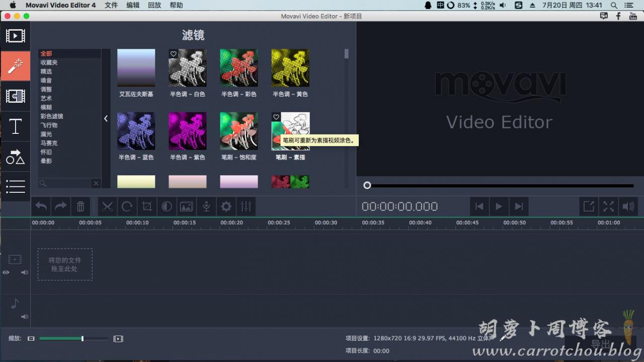Click the Split scissors tool
The height and width of the screenshot is (362, 644).
pos(107,206)
